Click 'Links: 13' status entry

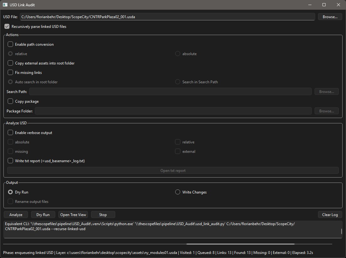tap(224, 252)
